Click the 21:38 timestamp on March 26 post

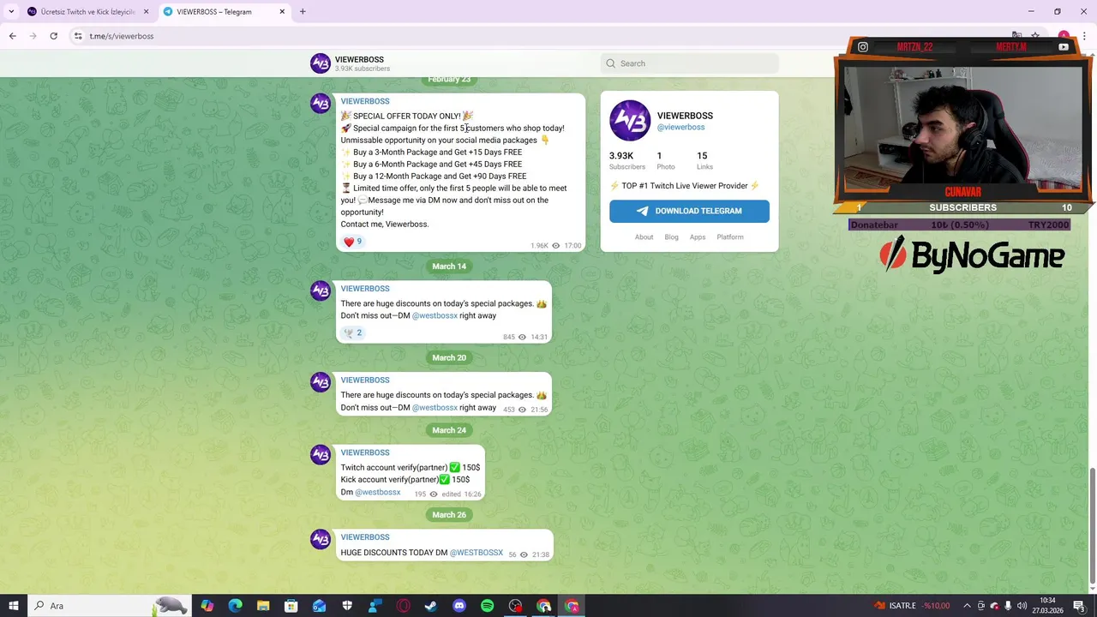pos(541,555)
